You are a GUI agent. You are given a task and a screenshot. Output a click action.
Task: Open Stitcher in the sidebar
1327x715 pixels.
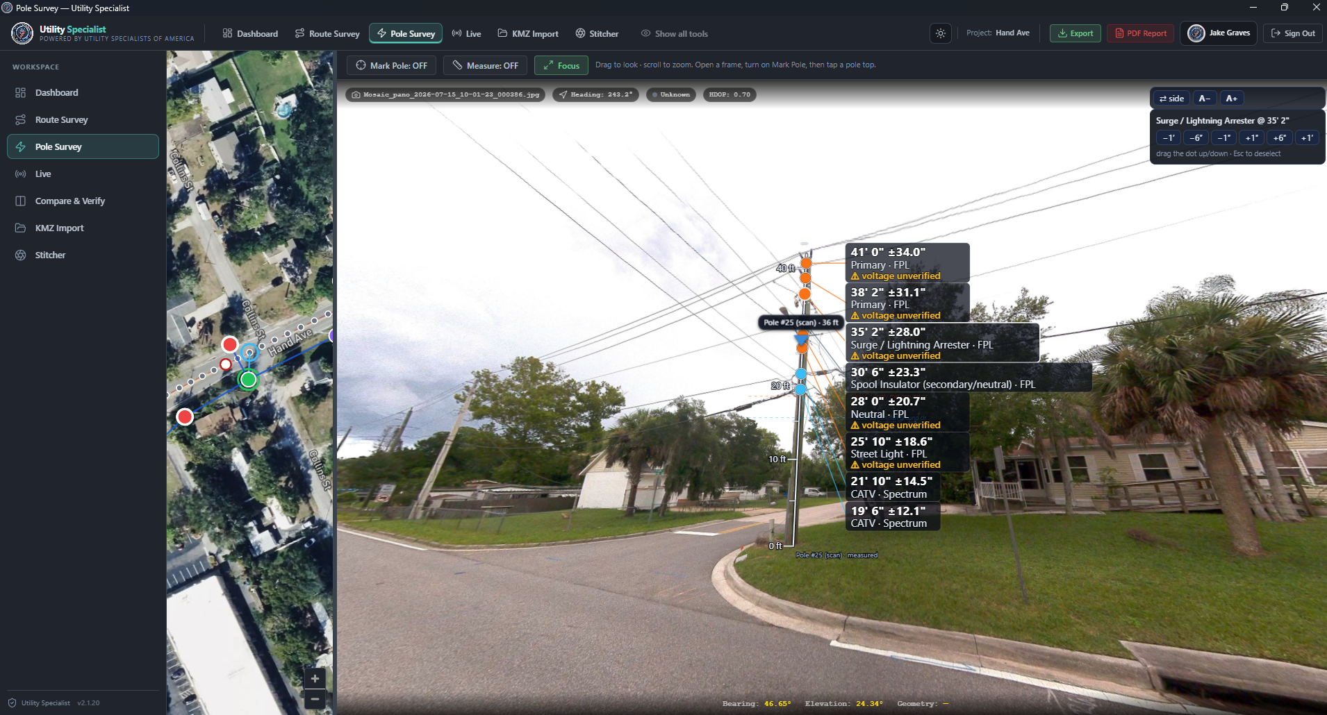[x=83, y=255]
